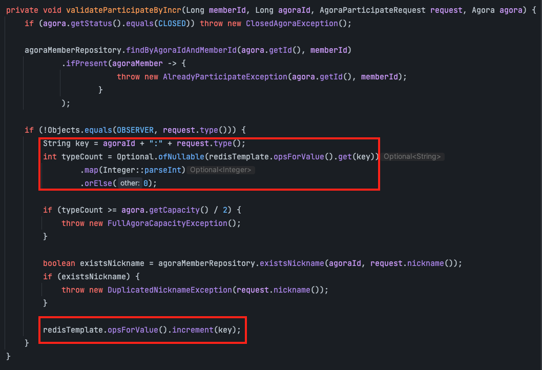Click the DuplicatedNicknameException class name
Viewport: 542px width, 370px height.
click(168, 290)
